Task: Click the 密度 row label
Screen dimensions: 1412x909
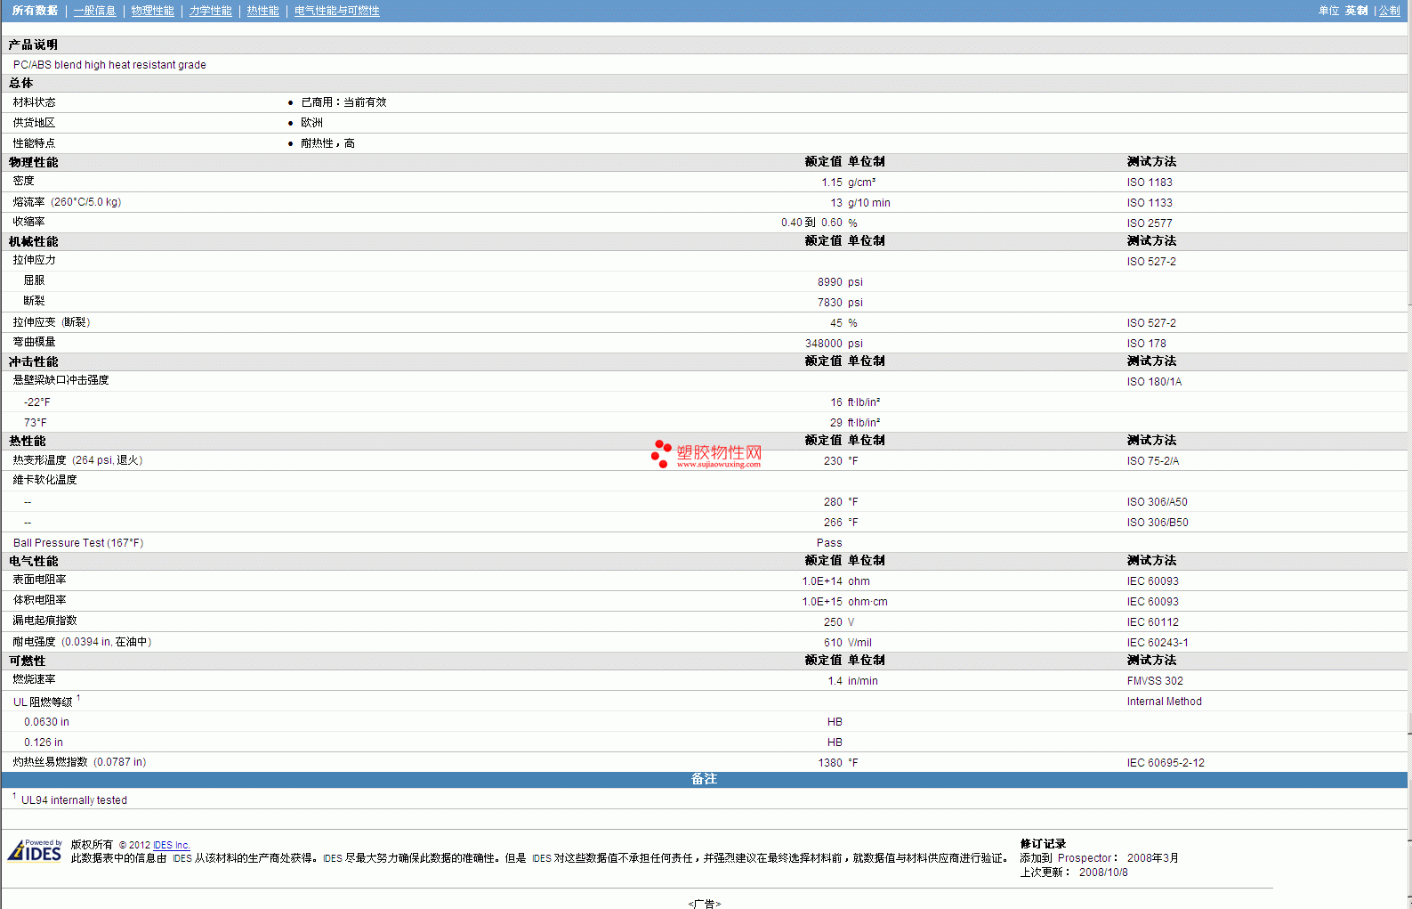Action: (x=23, y=181)
